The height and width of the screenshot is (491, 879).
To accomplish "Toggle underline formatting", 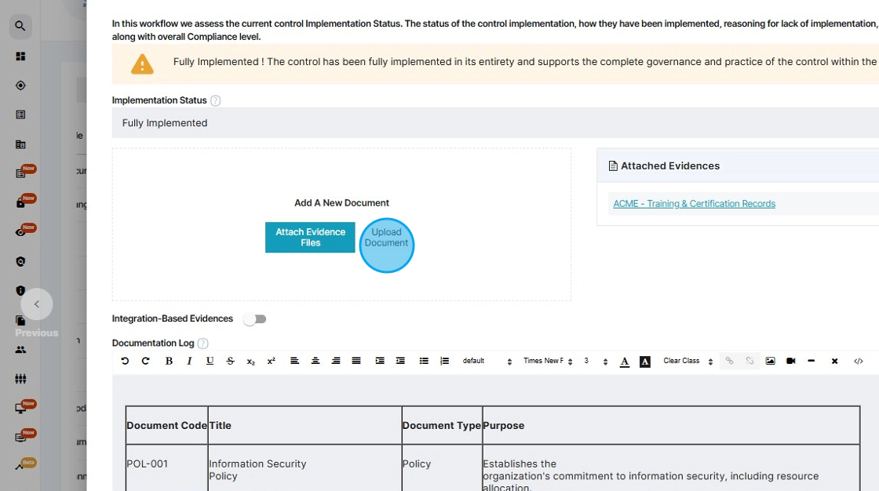I will coord(210,361).
